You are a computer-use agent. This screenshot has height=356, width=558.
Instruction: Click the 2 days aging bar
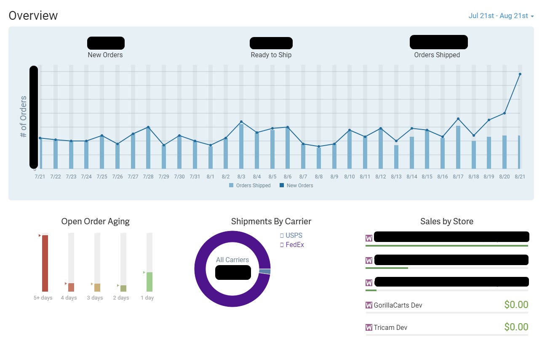pos(123,288)
